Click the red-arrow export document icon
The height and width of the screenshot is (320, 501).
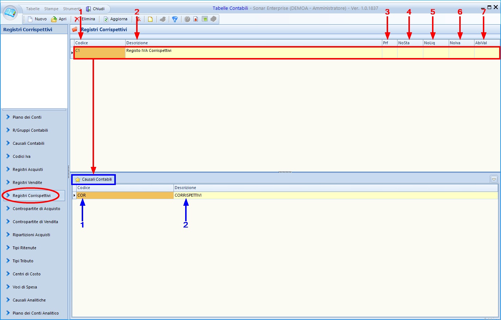pyautogui.click(x=196, y=19)
